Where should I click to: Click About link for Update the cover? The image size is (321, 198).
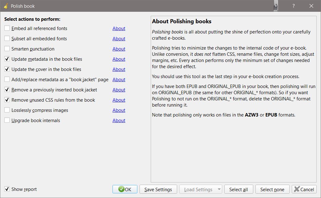tap(119, 69)
